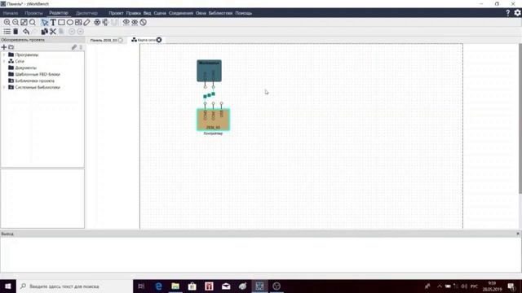Screen dimensions: 522x293
Task: Open File Explorer from the taskbar
Action: click(175, 286)
